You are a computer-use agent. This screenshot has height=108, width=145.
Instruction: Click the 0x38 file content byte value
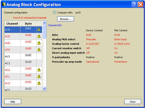[x=117, y=35]
